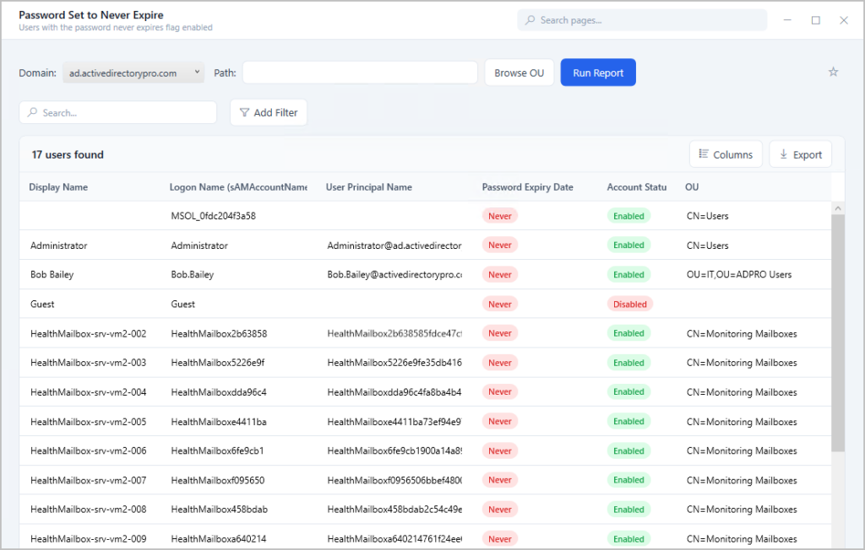865x550 pixels.
Task: Select HealthMailbox-srv-vm2-008 row name
Action: (88, 510)
